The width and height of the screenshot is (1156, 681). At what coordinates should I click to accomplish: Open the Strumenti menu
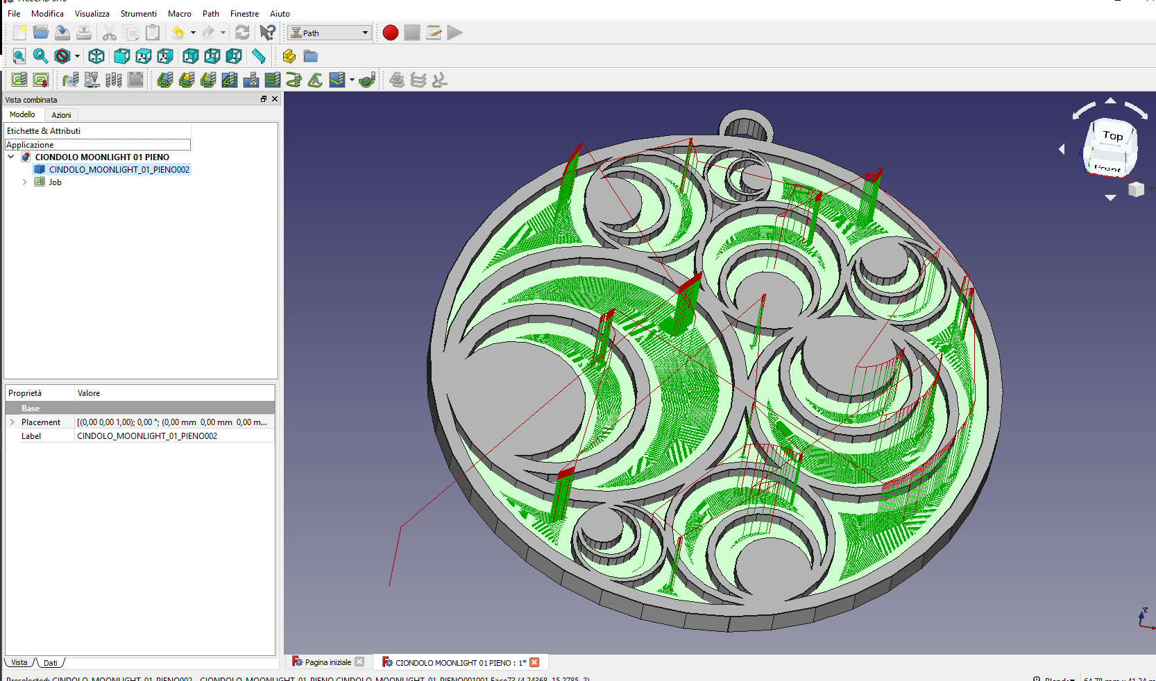point(138,13)
